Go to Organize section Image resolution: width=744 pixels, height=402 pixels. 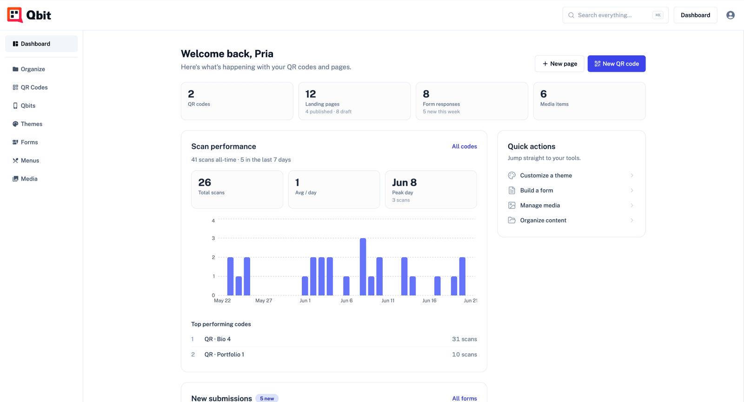41,69
